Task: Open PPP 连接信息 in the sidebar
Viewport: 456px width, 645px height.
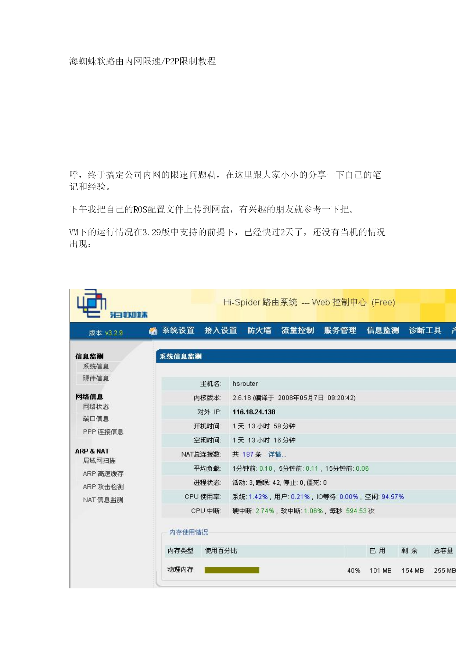Action: pyautogui.click(x=103, y=432)
